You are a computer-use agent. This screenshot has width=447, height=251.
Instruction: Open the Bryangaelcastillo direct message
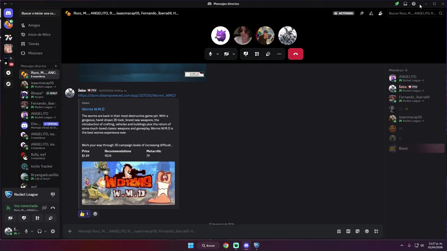click(39, 176)
